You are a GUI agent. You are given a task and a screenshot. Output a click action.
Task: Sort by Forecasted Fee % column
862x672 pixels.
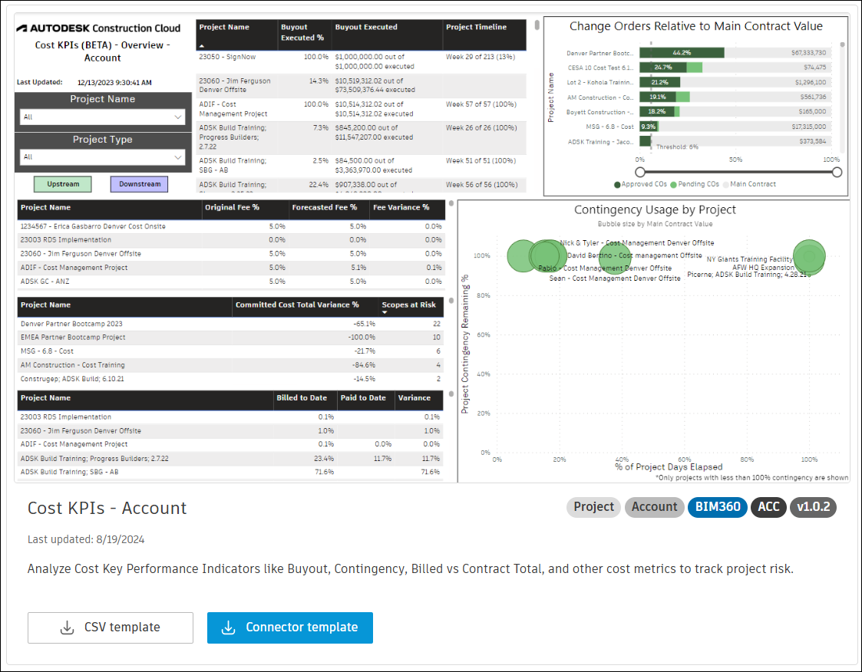[x=329, y=209]
